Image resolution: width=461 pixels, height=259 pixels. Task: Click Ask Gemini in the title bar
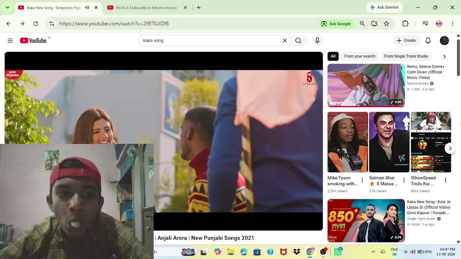coord(384,7)
